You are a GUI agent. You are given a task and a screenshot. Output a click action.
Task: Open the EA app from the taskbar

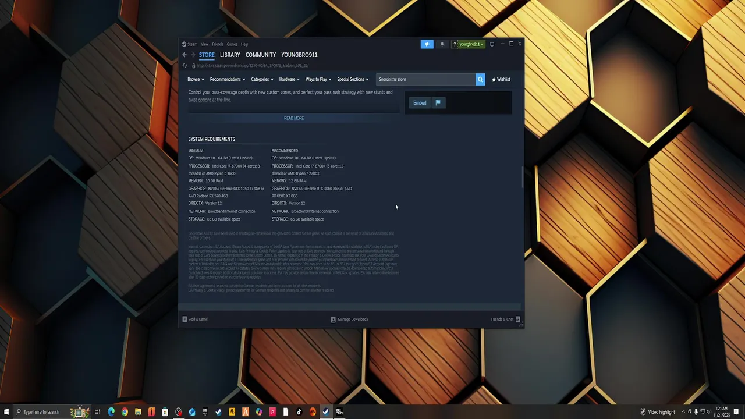point(313,412)
